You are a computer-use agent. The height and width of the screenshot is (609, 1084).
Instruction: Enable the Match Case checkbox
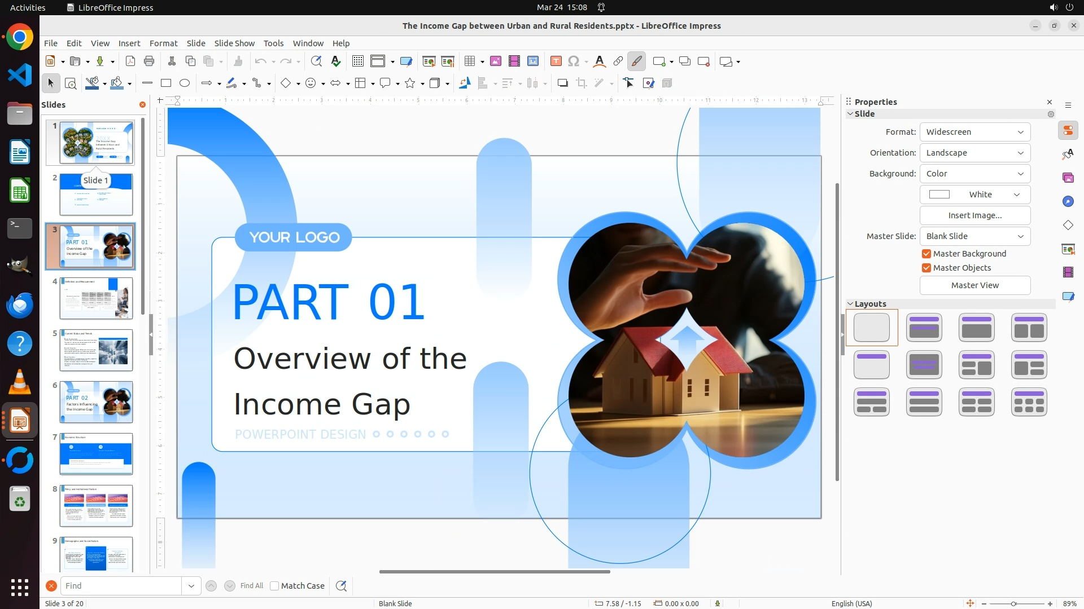275,586
